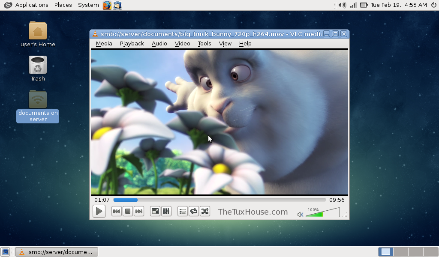Click Show Desktop button in bottom panel
The width and height of the screenshot is (439, 257).
pyautogui.click(x=5, y=252)
